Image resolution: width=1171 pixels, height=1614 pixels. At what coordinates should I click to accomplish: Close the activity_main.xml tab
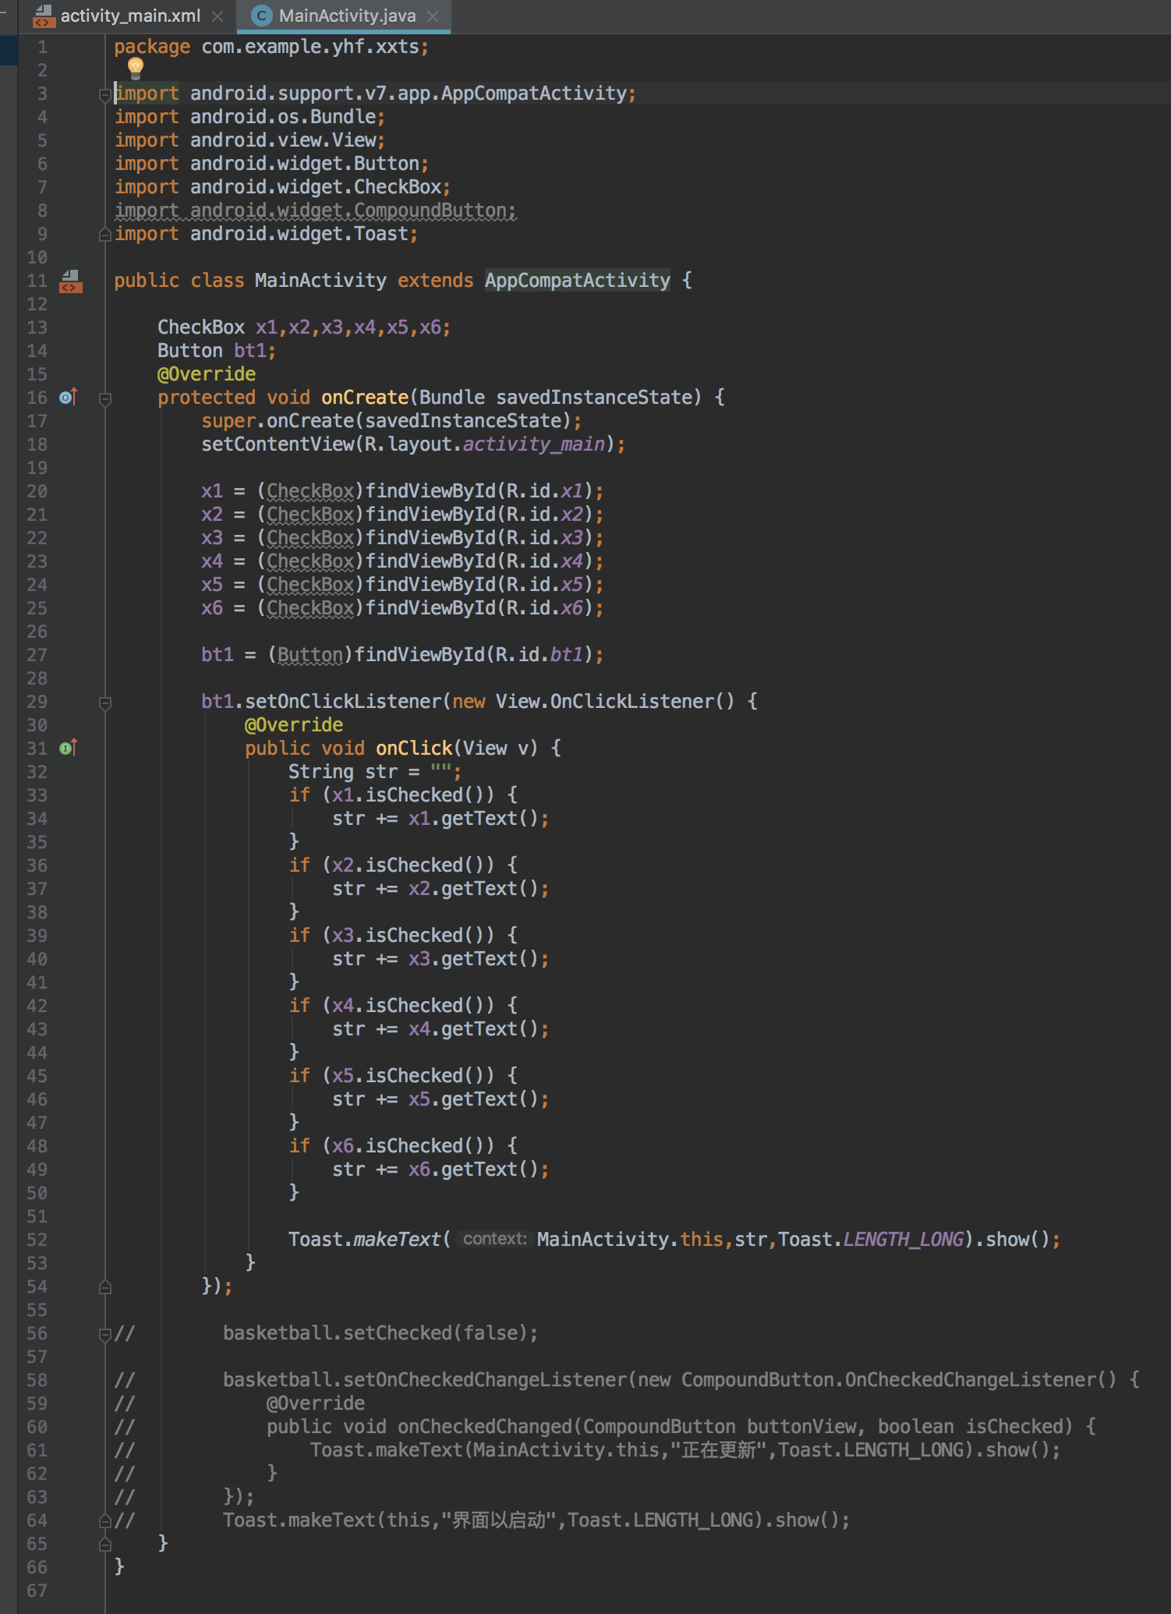[x=218, y=16]
